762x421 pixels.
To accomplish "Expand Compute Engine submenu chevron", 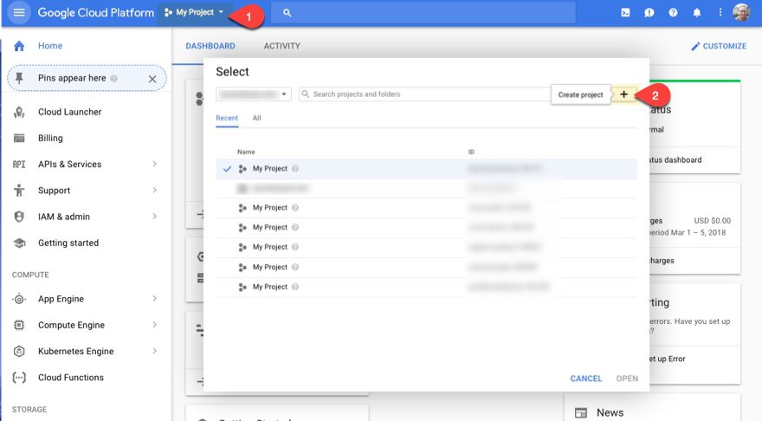I will pyautogui.click(x=154, y=325).
